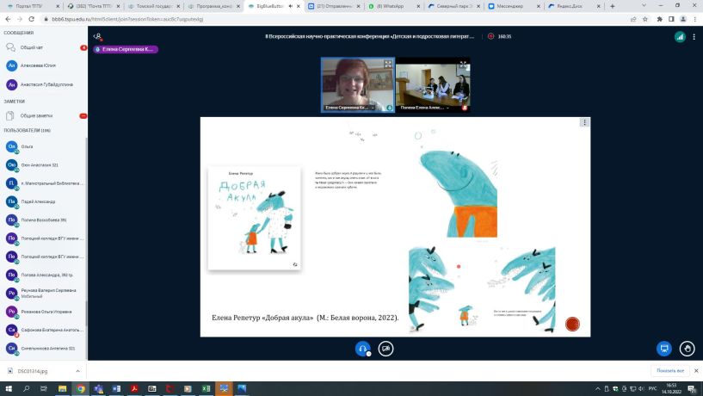Image resolution: width=703 pixels, height=396 pixels.
Task: Expand the second webcam to fullscreen
Action: pos(464,65)
